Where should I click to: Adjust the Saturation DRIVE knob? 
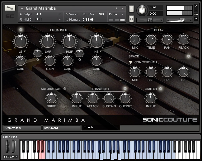[51, 98]
